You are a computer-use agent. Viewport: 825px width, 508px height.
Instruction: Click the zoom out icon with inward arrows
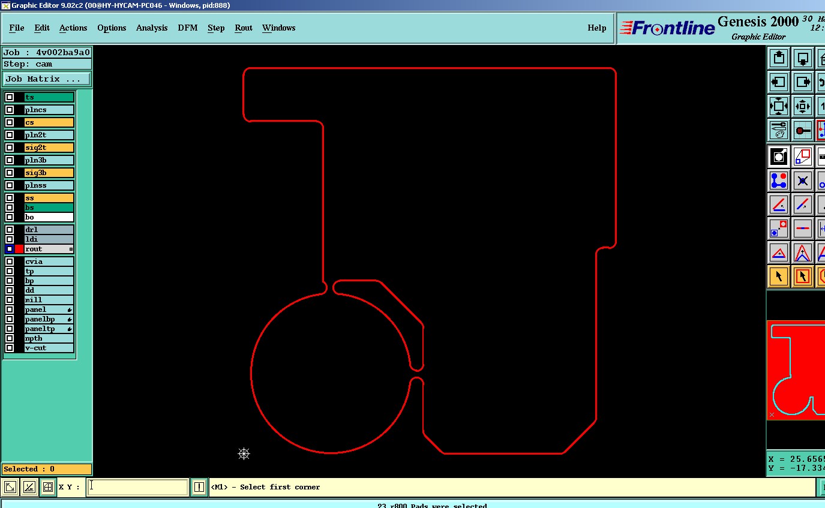[803, 106]
